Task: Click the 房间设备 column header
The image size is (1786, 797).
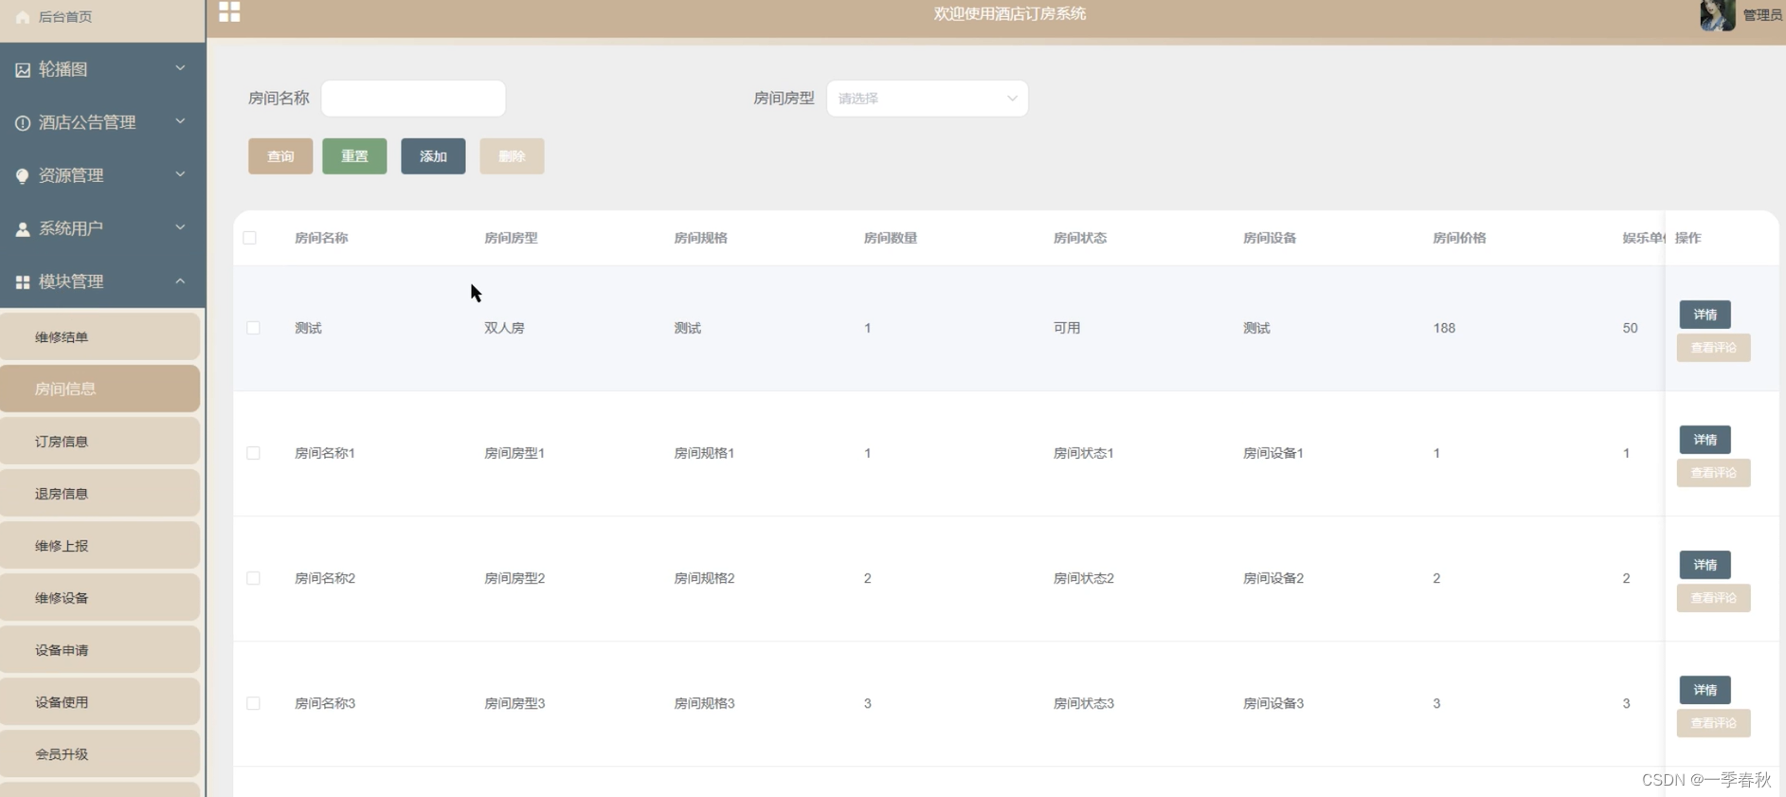Action: click(x=1269, y=238)
